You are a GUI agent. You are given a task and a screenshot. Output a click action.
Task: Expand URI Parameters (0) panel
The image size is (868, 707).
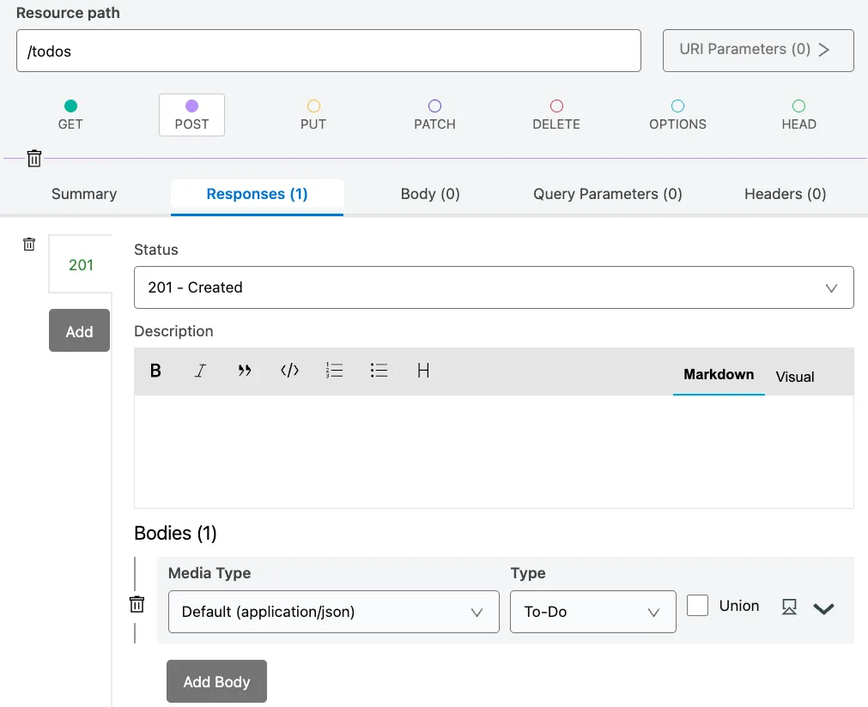pyautogui.click(x=758, y=51)
